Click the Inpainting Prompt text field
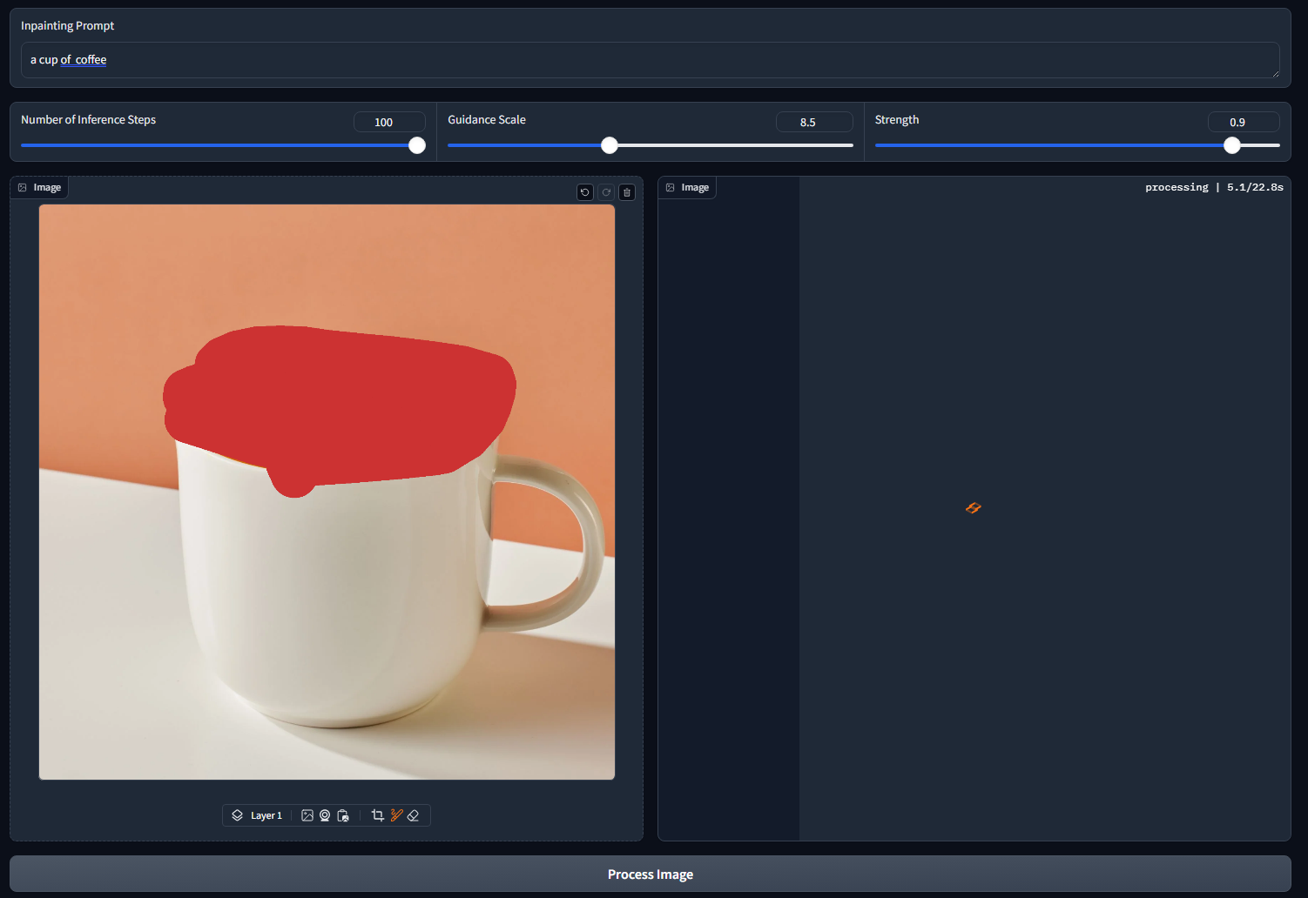Screen dimensions: 1308x898 coord(649,60)
